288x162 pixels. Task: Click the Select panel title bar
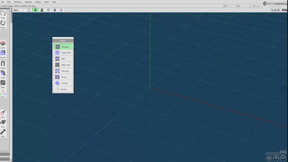point(63,40)
